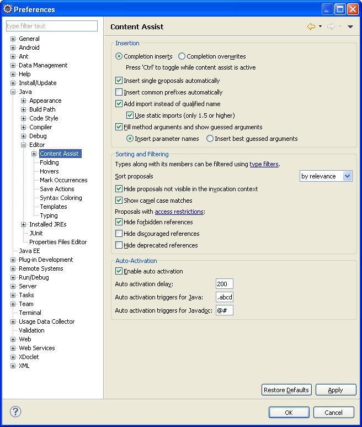
Task: Open the preferences view menu triangle
Action: click(350, 27)
